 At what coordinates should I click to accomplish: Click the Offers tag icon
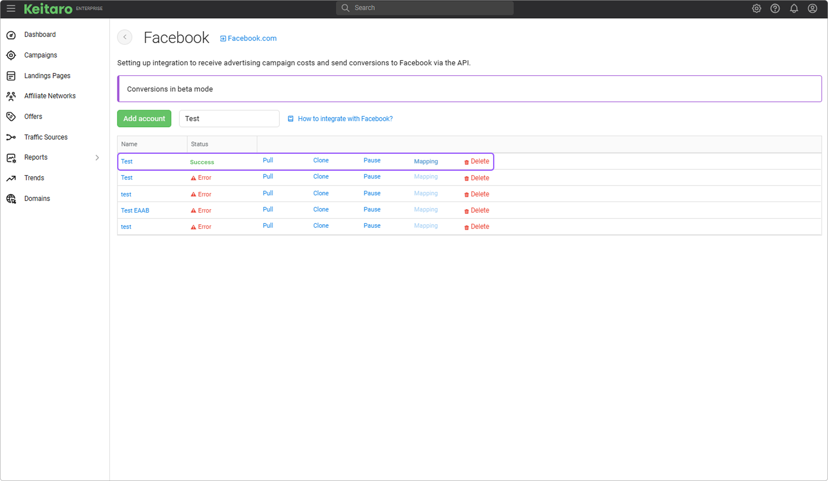pyautogui.click(x=11, y=117)
